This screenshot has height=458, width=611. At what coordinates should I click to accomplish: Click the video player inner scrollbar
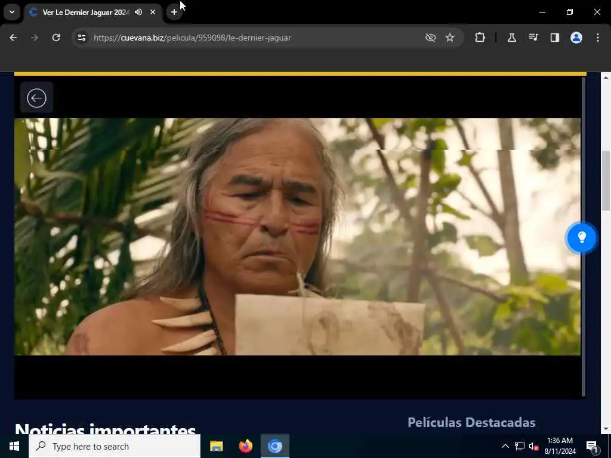click(584, 236)
